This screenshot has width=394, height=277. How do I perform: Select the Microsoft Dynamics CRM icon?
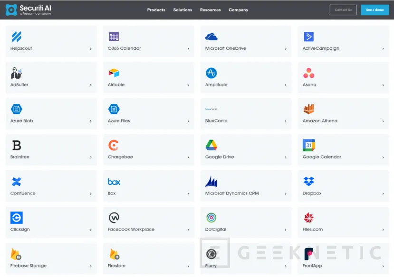tap(211, 181)
